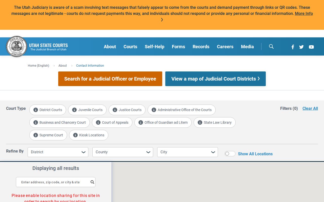The height and width of the screenshot is (202, 324).
Task: Expand the City dropdown
Action: click(x=188, y=152)
